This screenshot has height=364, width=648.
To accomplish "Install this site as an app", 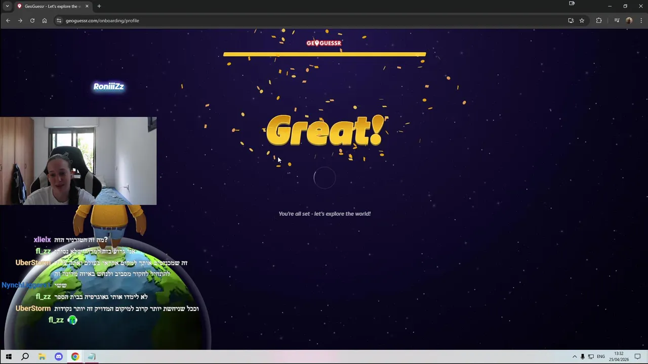I will [x=571, y=21].
